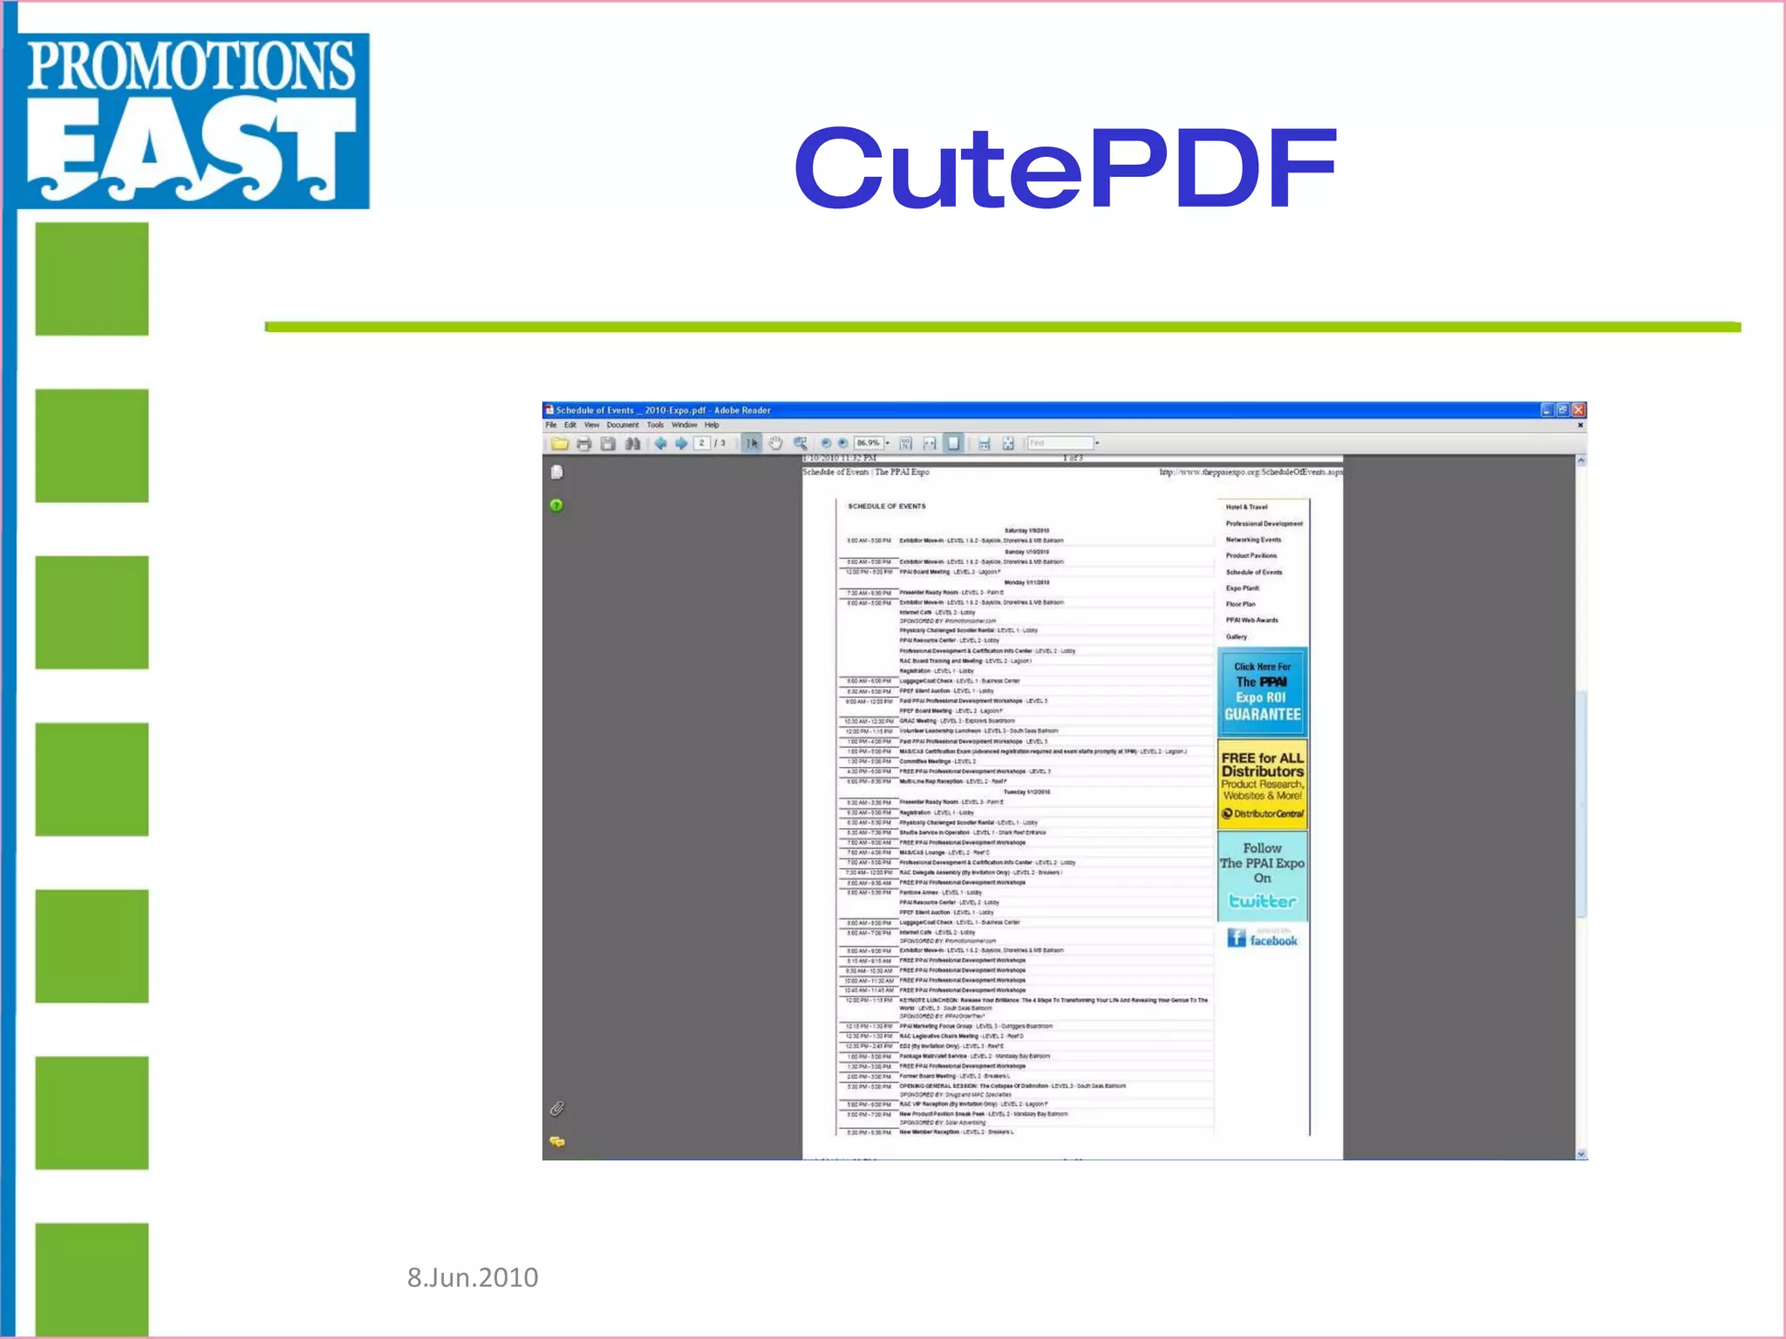The width and height of the screenshot is (1786, 1339).
Task: Click the SCHEDULE OF EVENTS heading text
Action: [887, 506]
